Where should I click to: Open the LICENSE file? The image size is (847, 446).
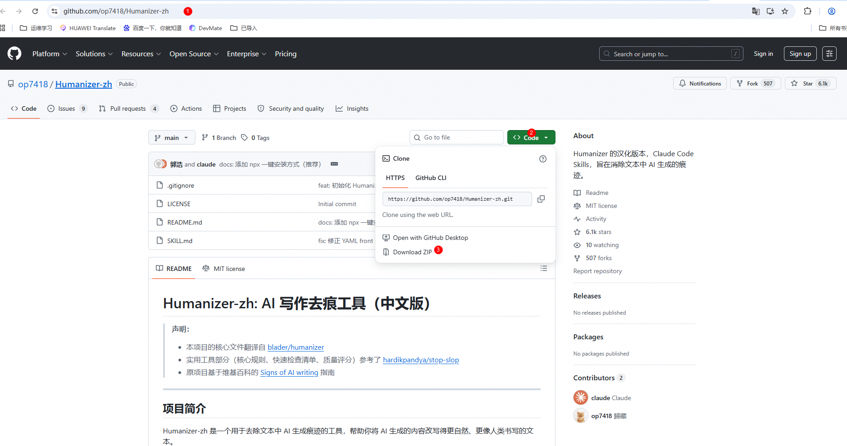click(x=179, y=204)
